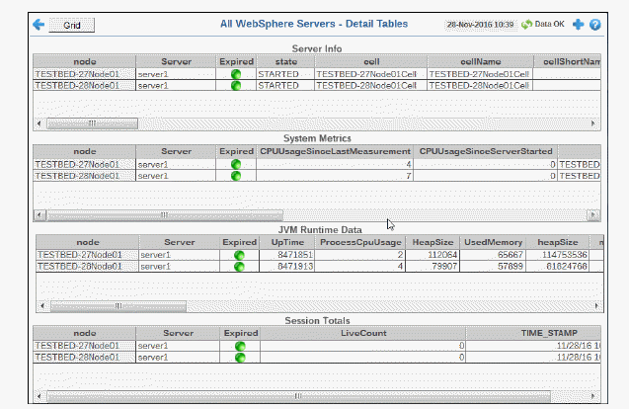Sort JVM Runtime Data by UpTime header

287,242
